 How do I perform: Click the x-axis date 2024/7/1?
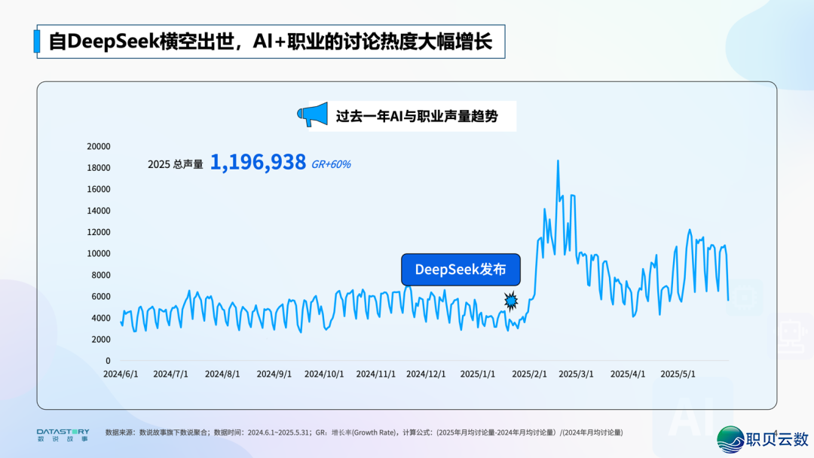click(x=171, y=374)
